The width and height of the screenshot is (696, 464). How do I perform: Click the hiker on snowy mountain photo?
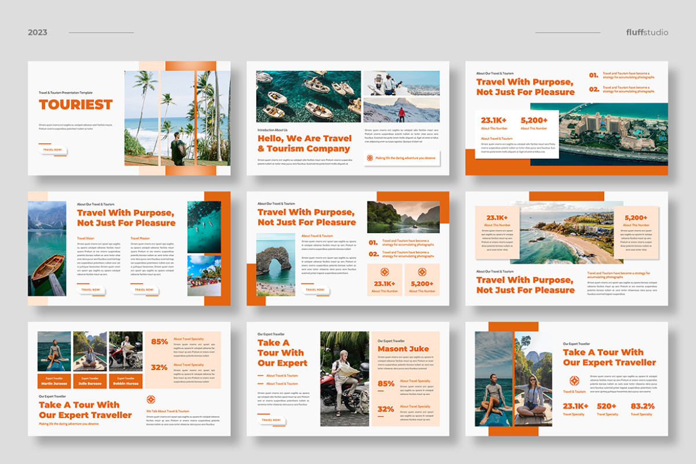401,110
